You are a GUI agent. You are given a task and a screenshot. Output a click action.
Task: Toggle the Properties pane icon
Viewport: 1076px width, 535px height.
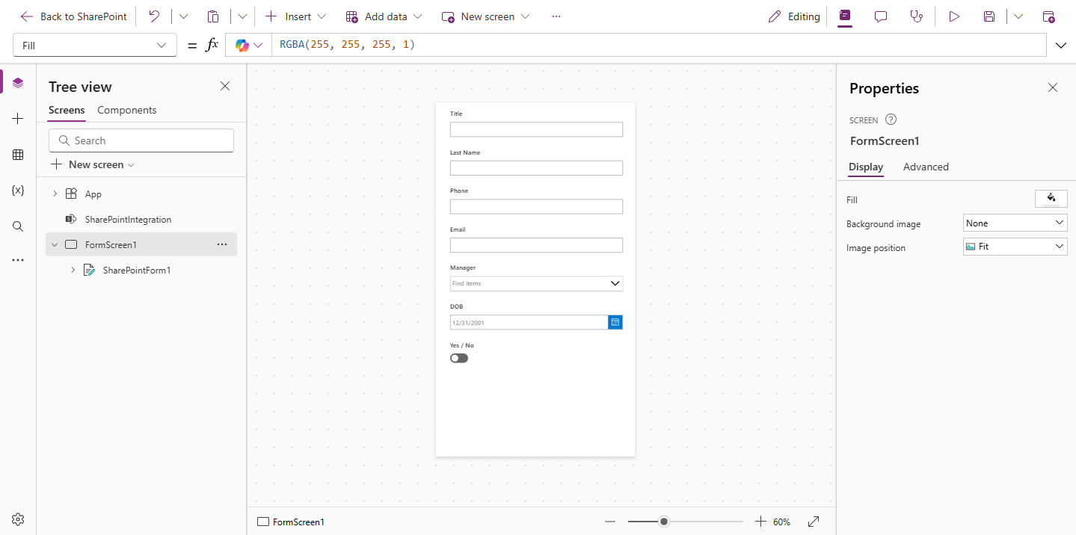(845, 16)
